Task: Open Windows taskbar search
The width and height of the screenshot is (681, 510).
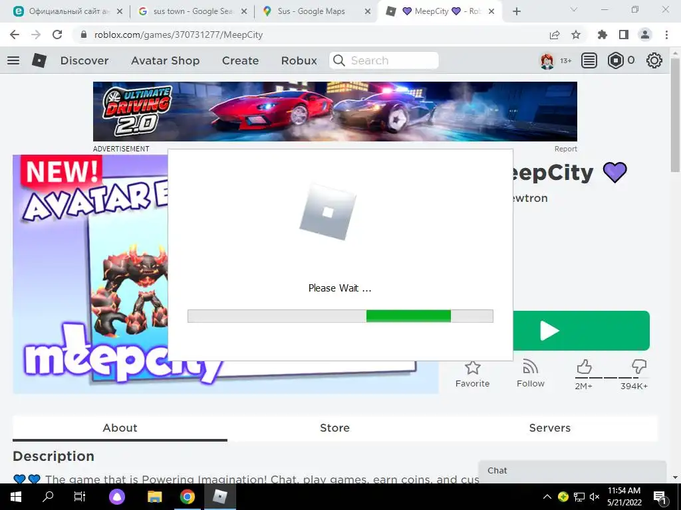Action: [x=48, y=497]
